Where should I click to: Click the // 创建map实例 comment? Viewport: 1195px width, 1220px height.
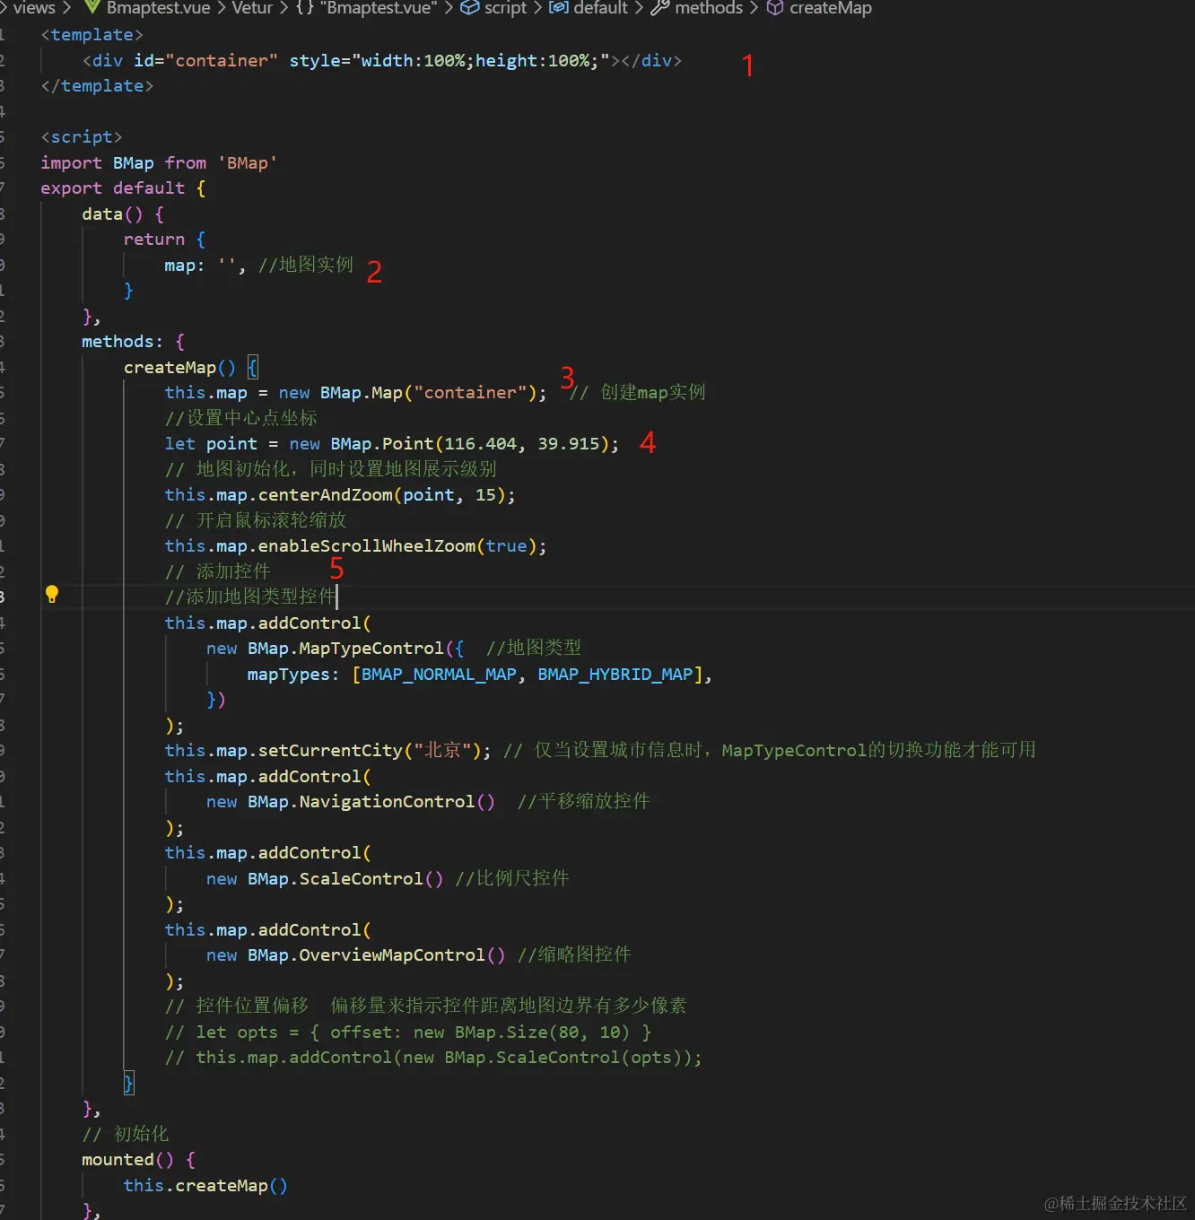(638, 393)
